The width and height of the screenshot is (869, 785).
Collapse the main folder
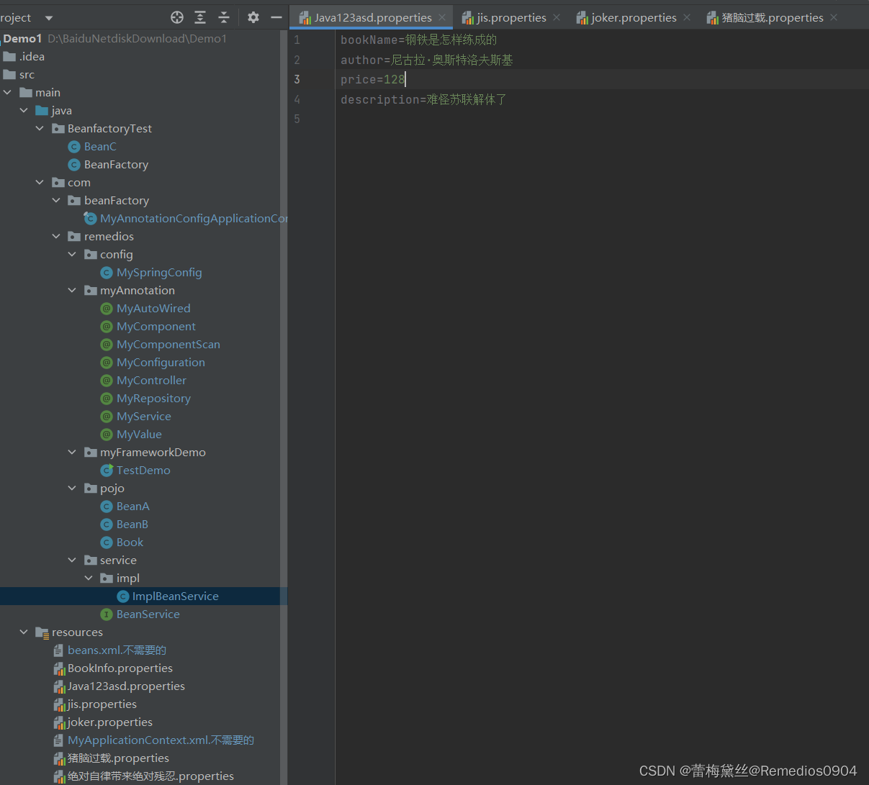pyautogui.click(x=8, y=92)
